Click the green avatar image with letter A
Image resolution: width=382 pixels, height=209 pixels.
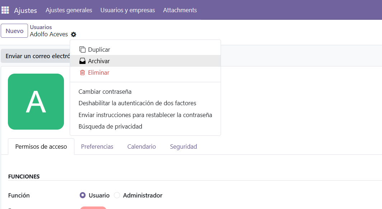(36, 102)
